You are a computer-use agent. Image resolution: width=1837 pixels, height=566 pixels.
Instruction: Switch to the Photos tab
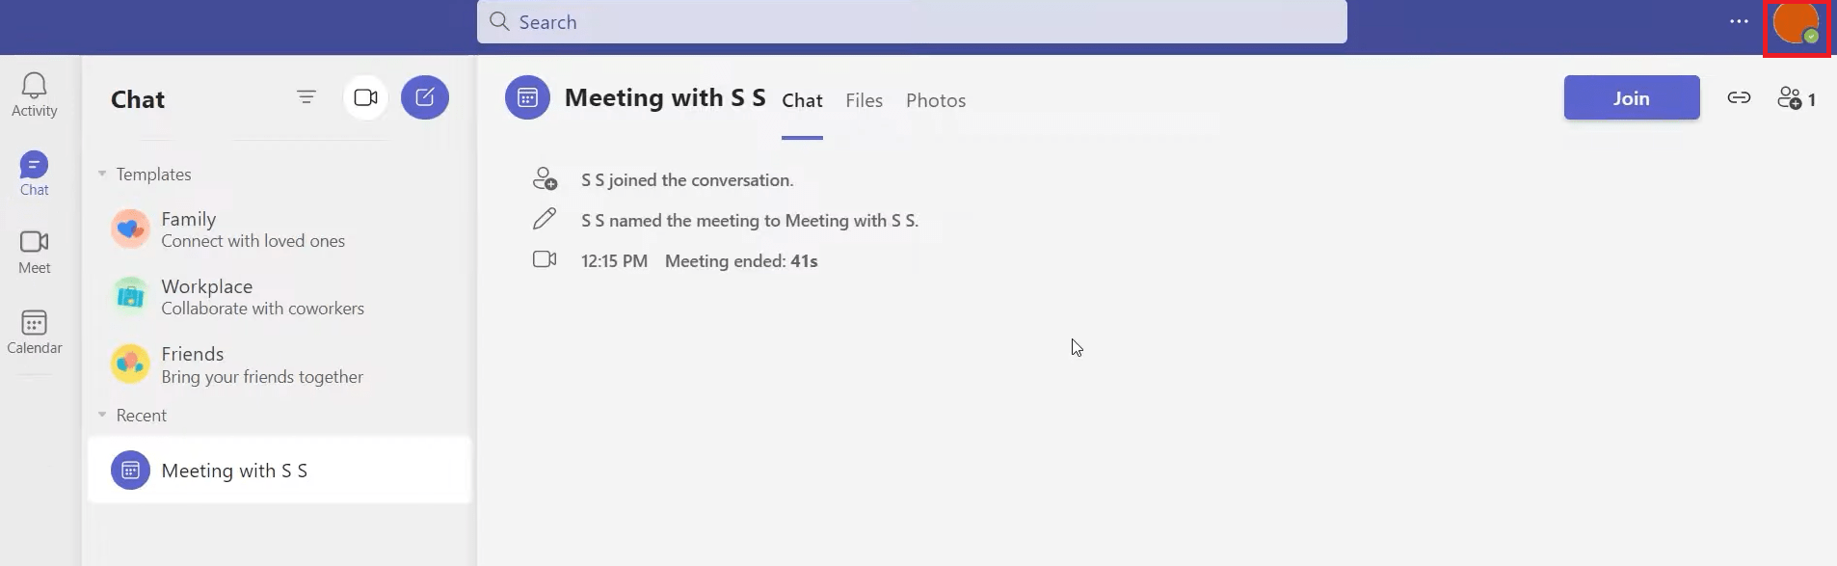point(936,100)
